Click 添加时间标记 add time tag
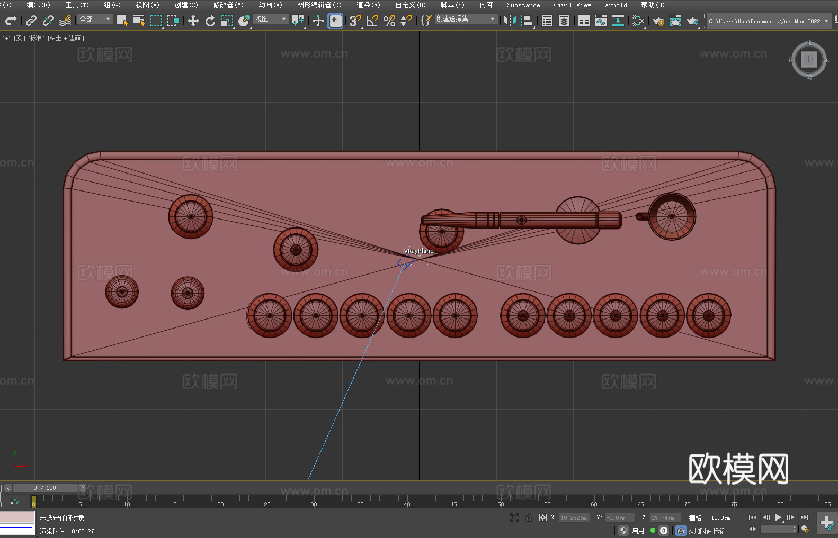The height and width of the screenshot is (538, 838). [706, 531]
